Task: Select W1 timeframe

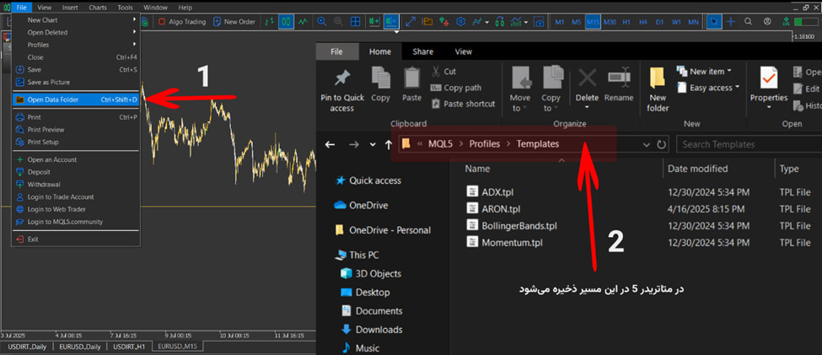Action: pyautogui.click(x=676, y=22)
